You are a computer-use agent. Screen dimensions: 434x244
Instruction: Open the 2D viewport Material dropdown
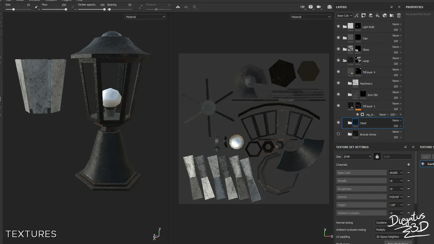tap(310, 17)
